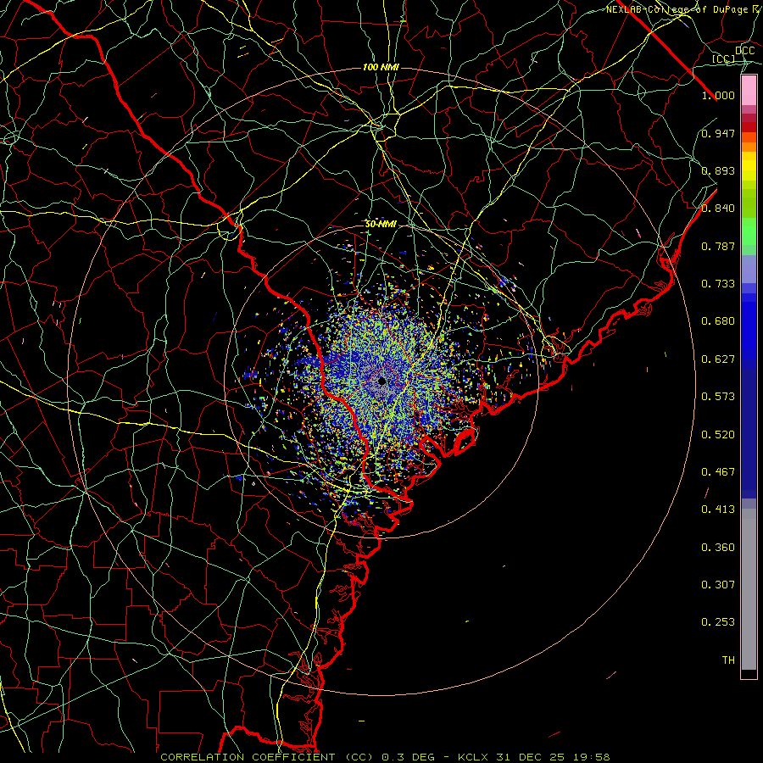Click the 0.413 scale value

point(718,510)
